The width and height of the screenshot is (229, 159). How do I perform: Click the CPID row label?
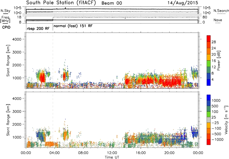[6, 27]
